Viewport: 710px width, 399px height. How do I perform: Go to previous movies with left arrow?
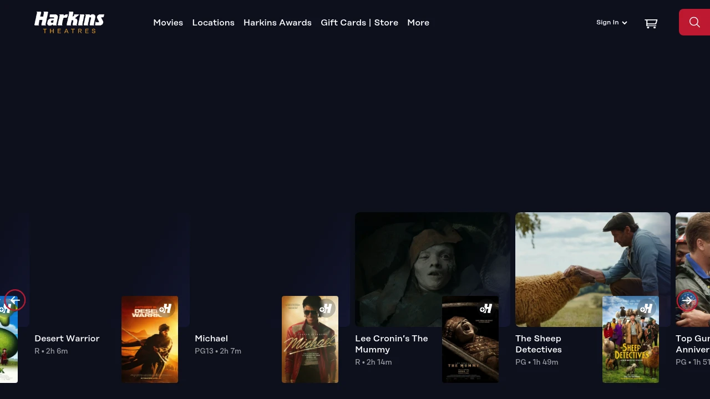pos(15,300)
